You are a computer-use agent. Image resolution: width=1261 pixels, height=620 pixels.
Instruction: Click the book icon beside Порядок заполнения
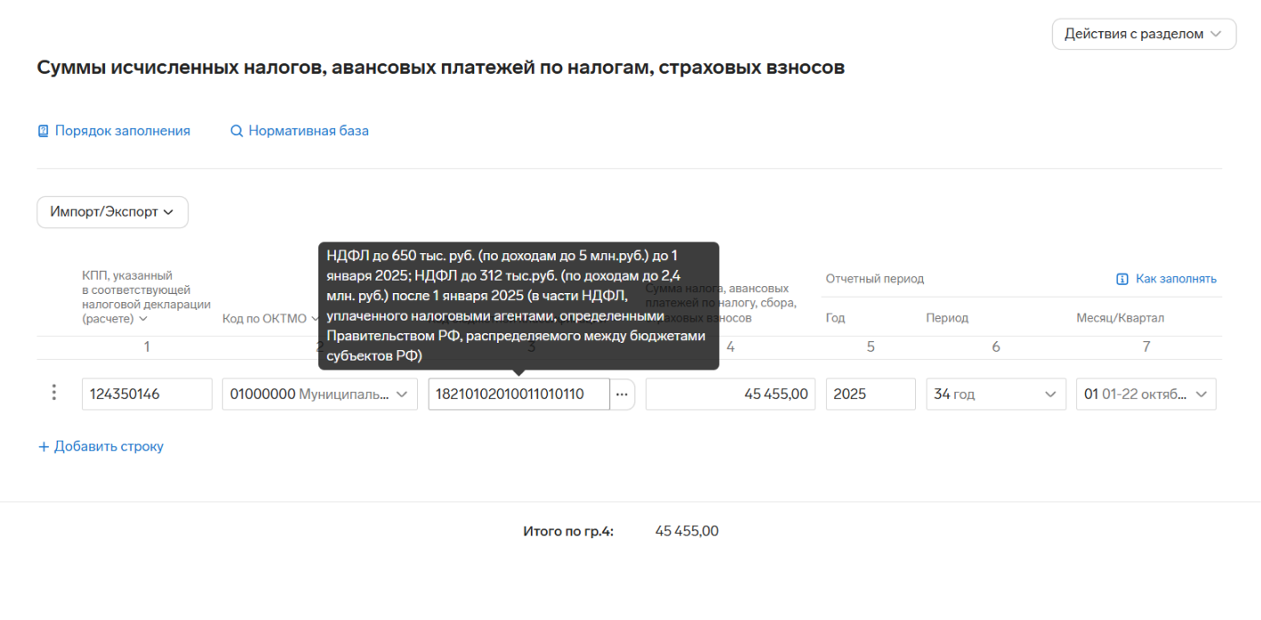[x=43, y=131]
